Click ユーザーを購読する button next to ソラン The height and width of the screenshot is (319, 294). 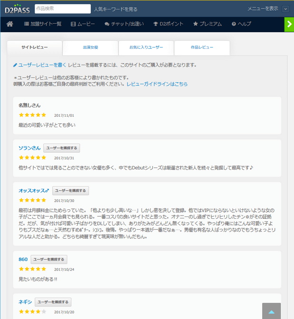[62, 148]
